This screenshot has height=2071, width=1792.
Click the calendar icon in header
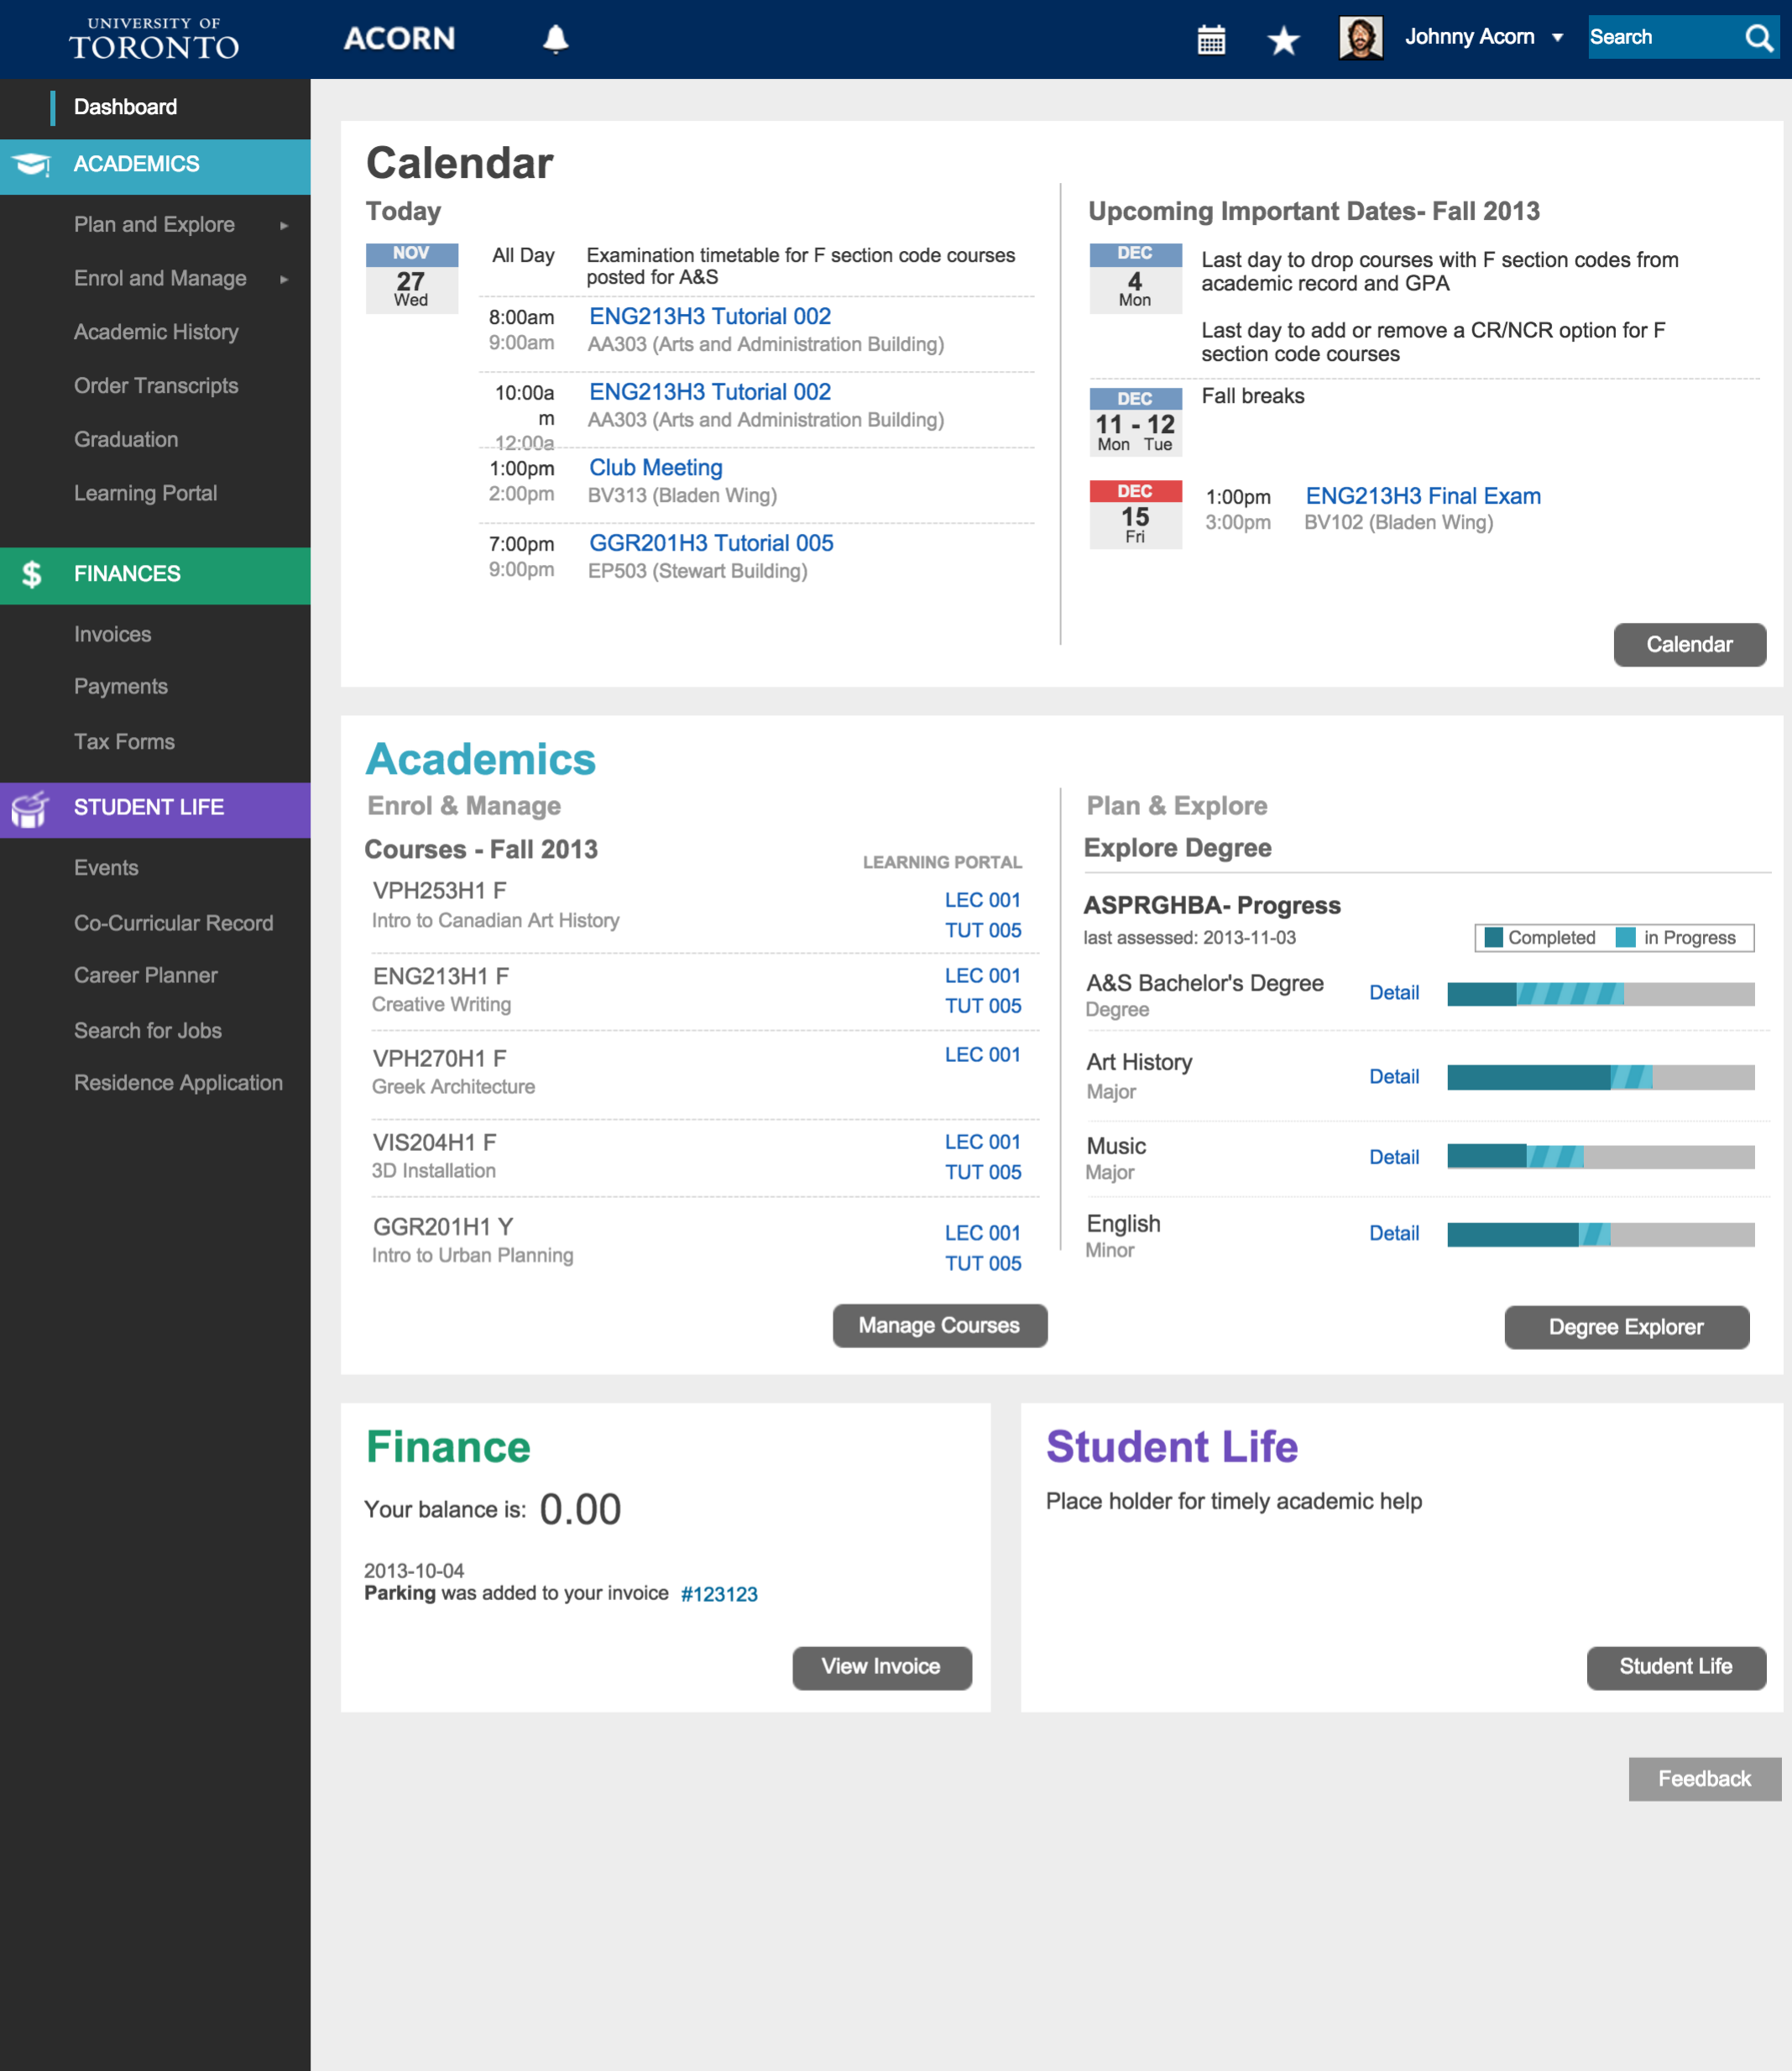coord(1211,39)
